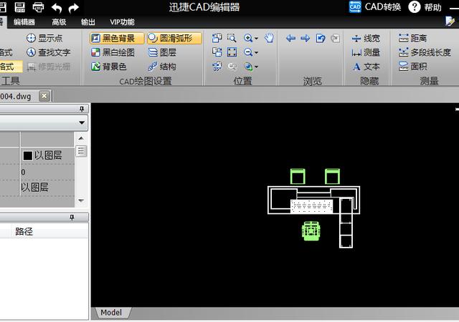Click the 修剪光栅 trim raster icon
The height and width of the screenshot is (322, 459).
[31, 67]
